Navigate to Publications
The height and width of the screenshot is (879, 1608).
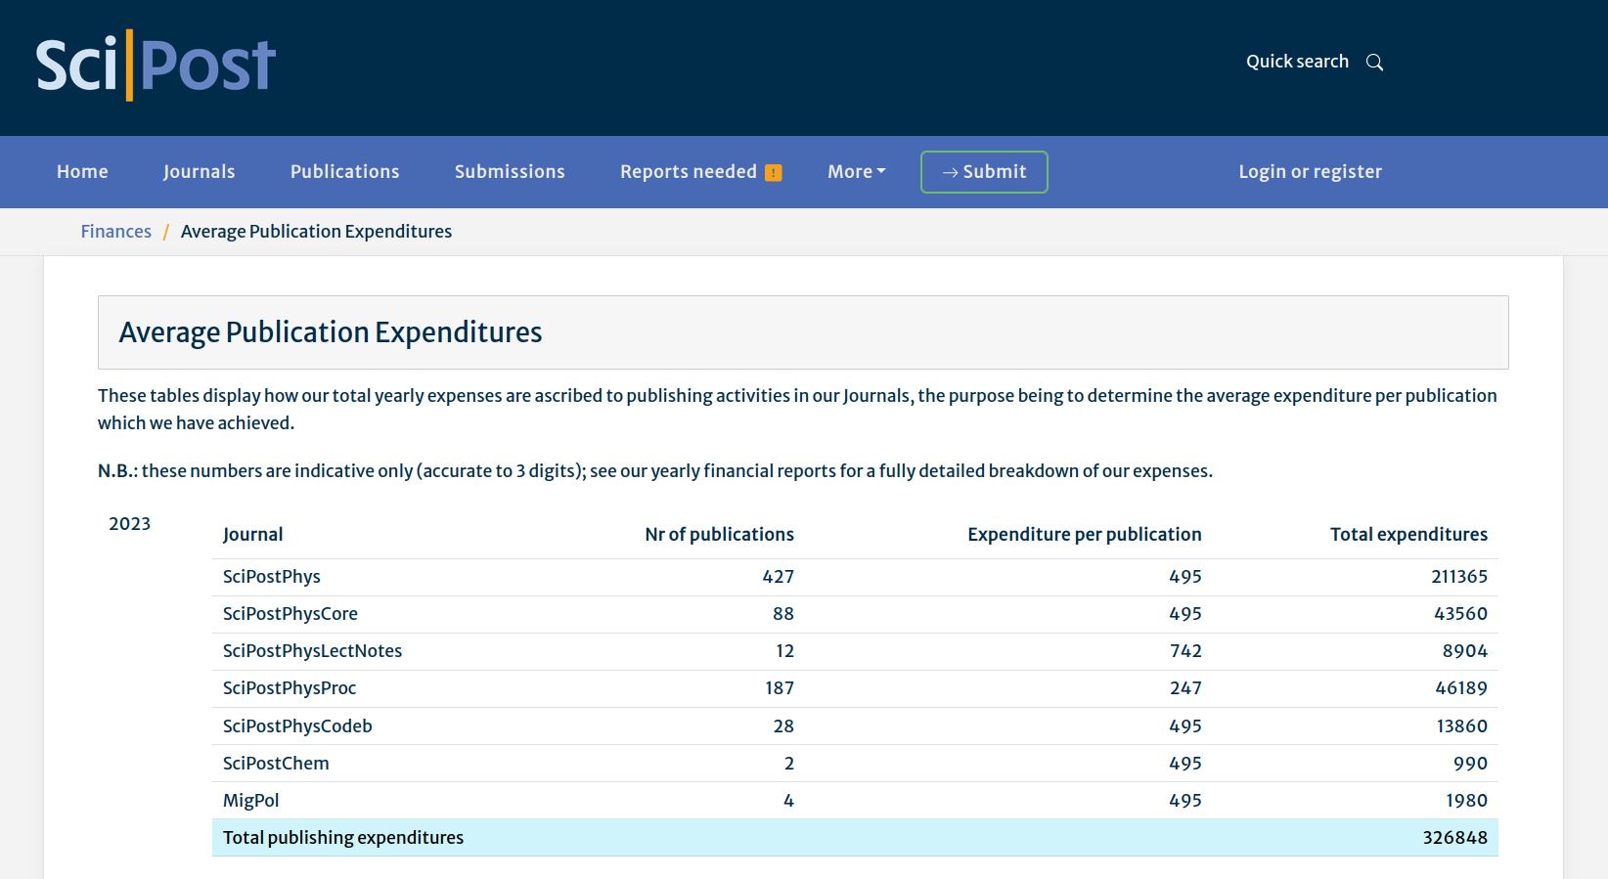tap(344, 172)
